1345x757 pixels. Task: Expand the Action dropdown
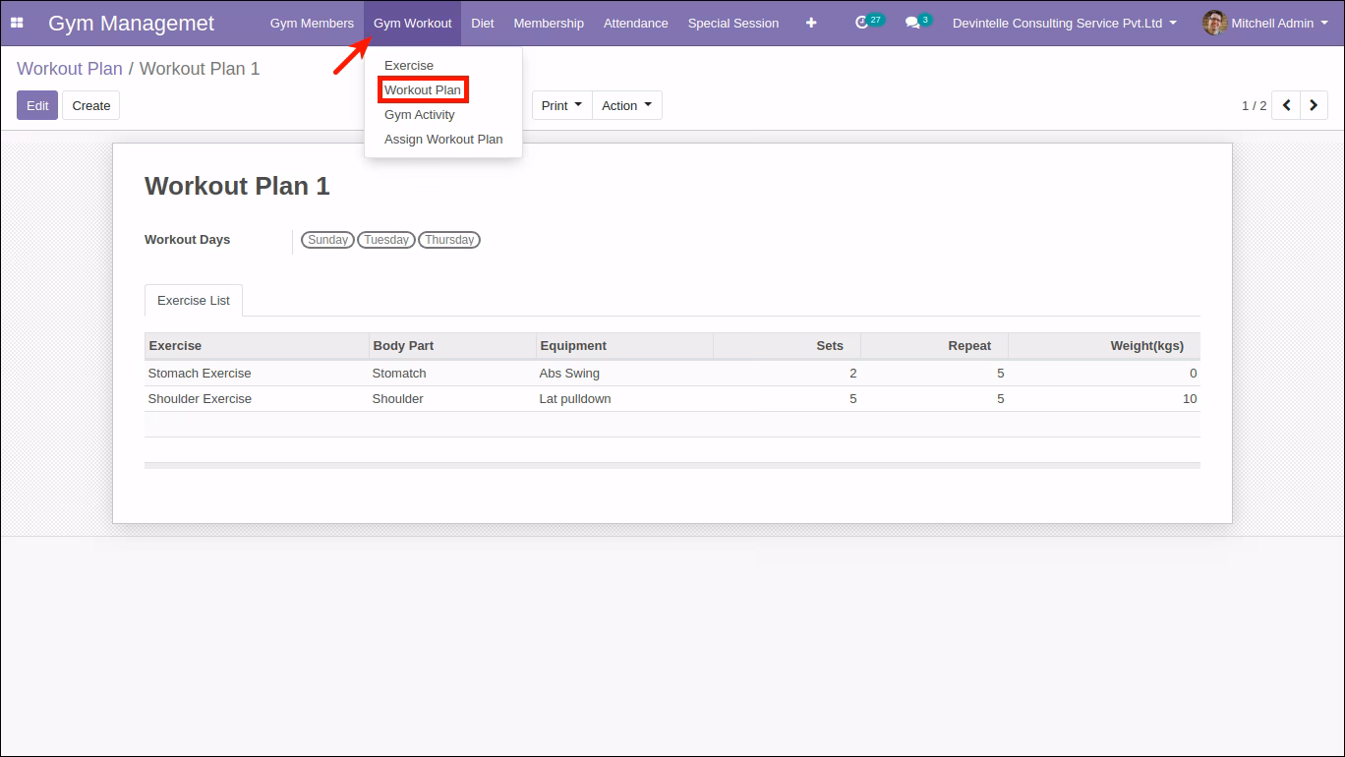[x=627, y=105]
